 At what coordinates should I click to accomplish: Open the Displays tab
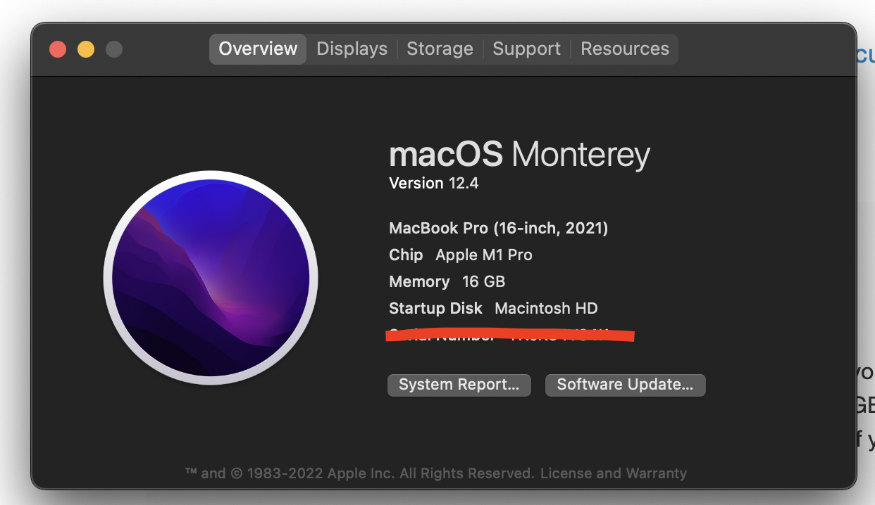(x=352, y=49)
